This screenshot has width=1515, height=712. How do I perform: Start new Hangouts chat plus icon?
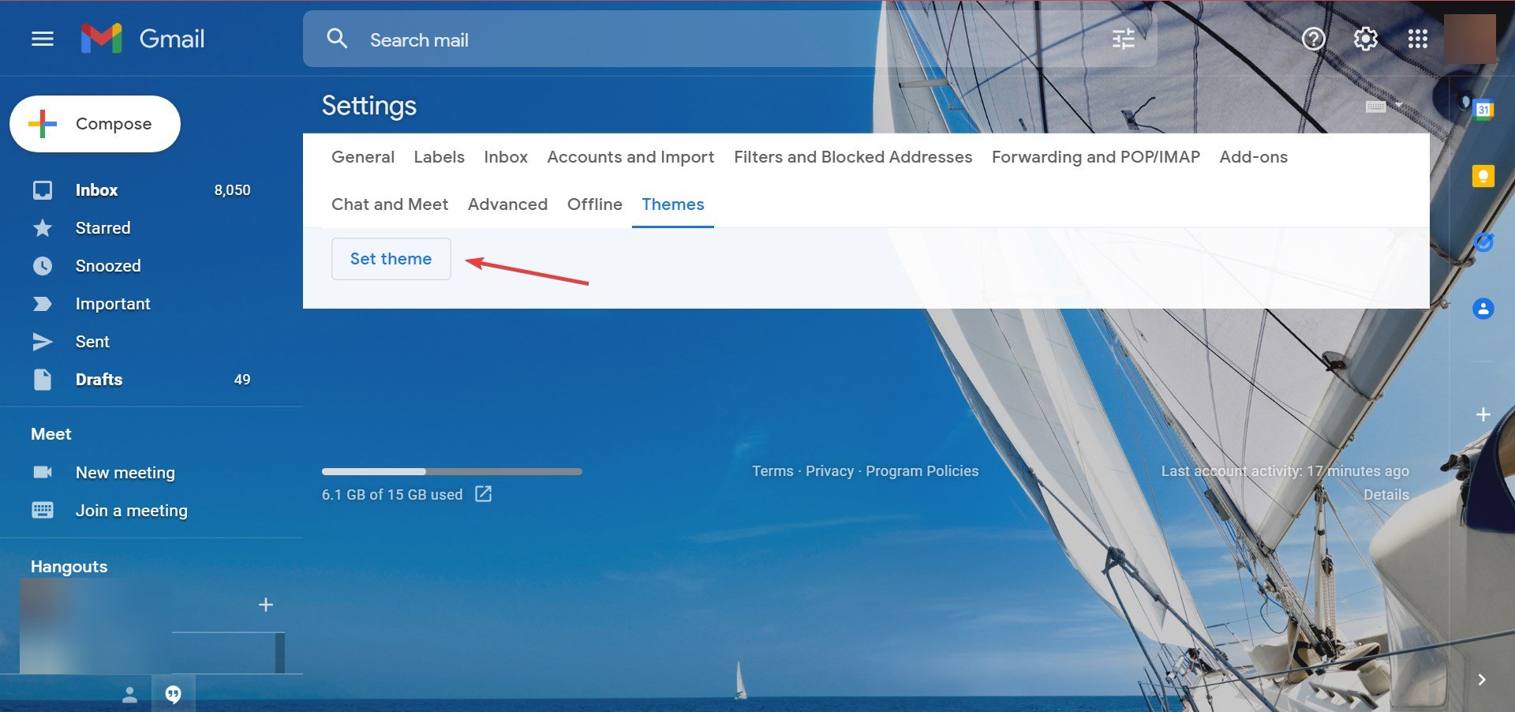(x=266, y=605)
